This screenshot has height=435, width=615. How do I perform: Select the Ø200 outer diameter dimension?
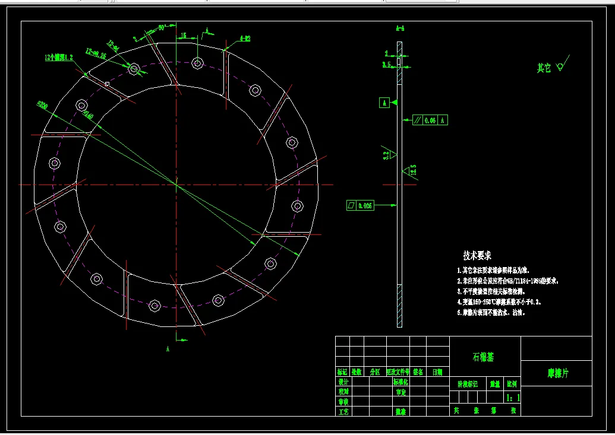pos(42,104)
